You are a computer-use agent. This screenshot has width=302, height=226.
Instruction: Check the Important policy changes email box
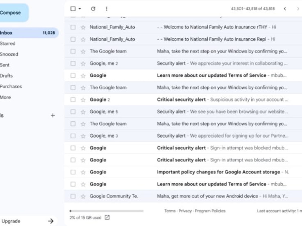tap(73, 172)
